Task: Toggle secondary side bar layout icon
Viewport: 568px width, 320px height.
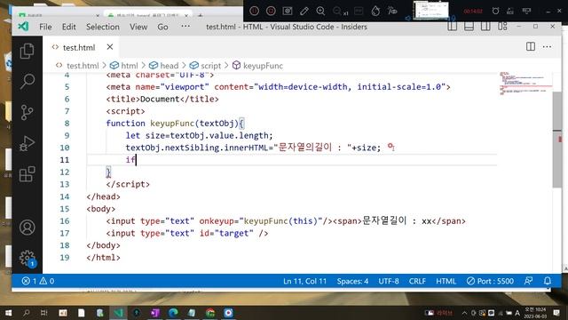Action: [485, 26]
